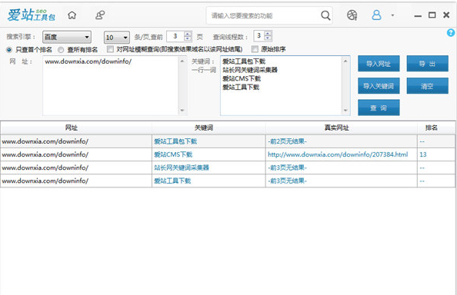457x295 pixels.
Task: Select 查所有排名 radio option
Action: (78, 50)
